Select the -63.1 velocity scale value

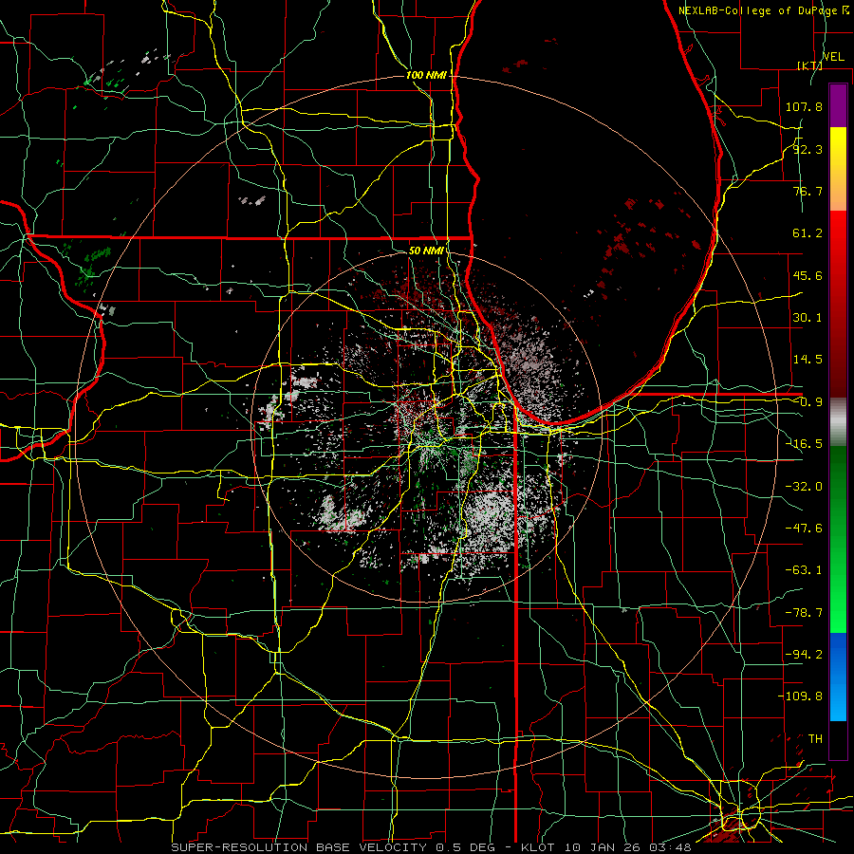pyautogui.click(x=804, y=570)
